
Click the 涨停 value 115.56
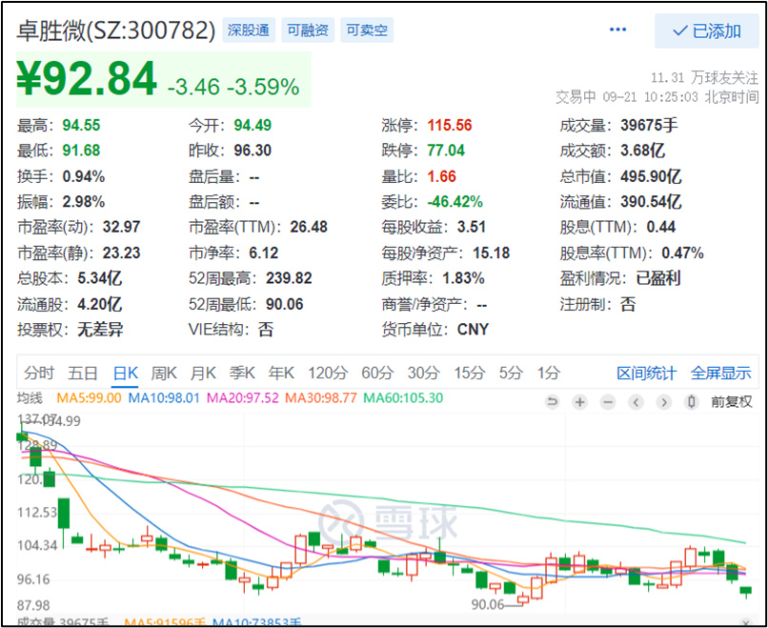(449, 126)
